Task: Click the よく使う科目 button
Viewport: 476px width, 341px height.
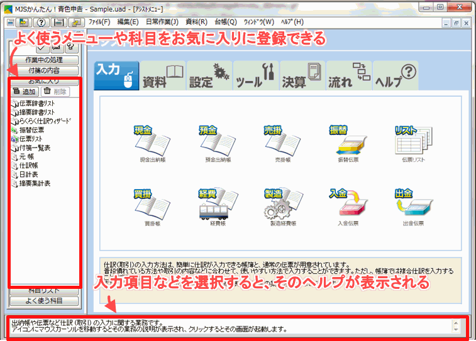Action: (x=44, y=301)
